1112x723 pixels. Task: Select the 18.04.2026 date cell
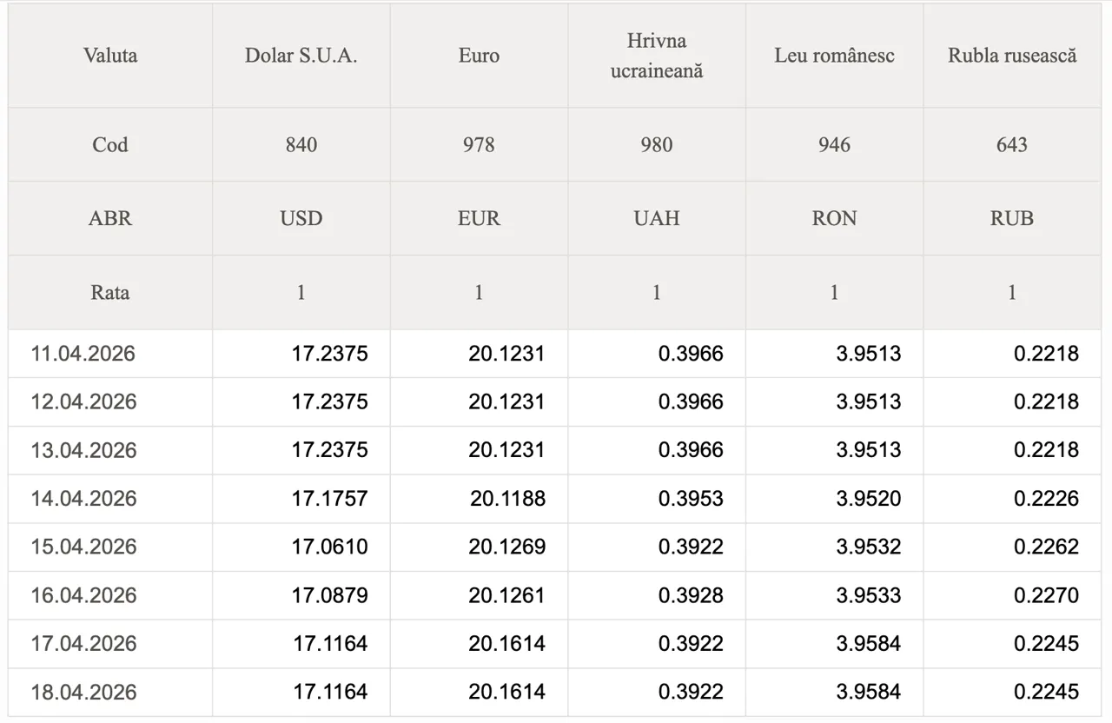(84, 693)
